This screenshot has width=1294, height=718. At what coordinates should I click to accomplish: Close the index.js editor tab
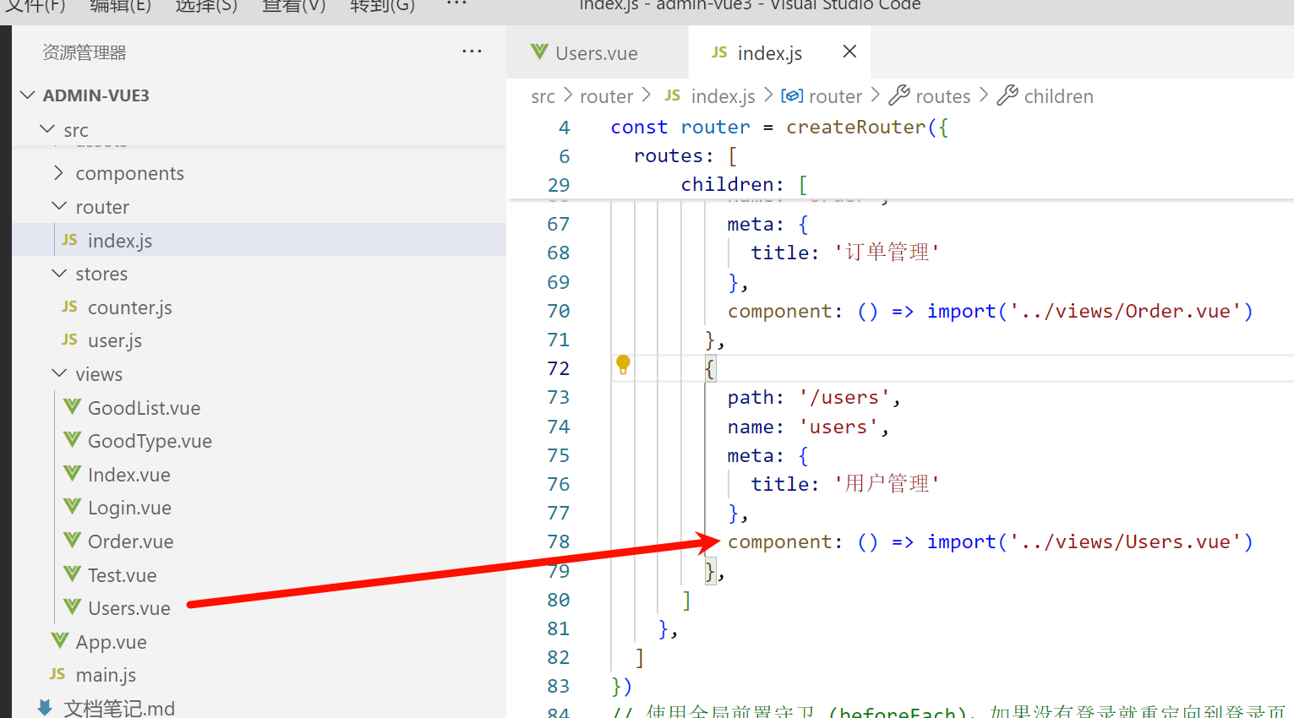click(x=849, y=52)
